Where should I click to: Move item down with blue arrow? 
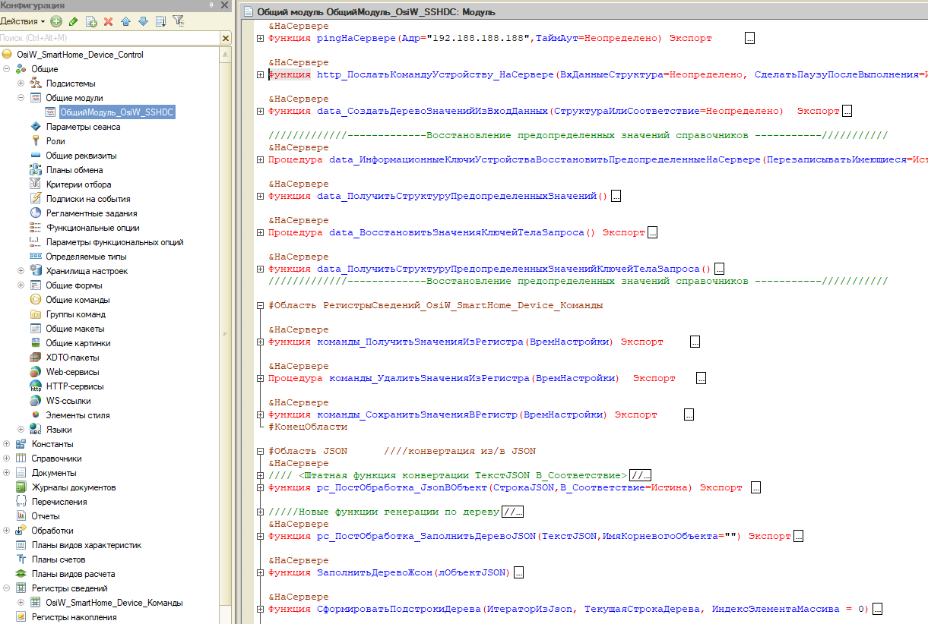(142, 21)
